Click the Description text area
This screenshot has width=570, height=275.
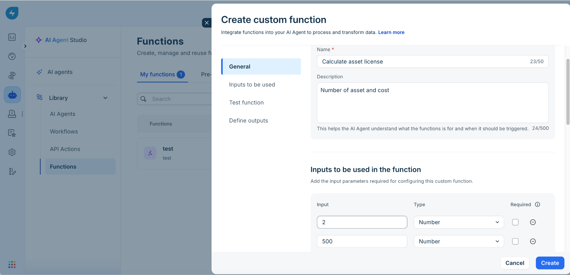tap(433, 103)
